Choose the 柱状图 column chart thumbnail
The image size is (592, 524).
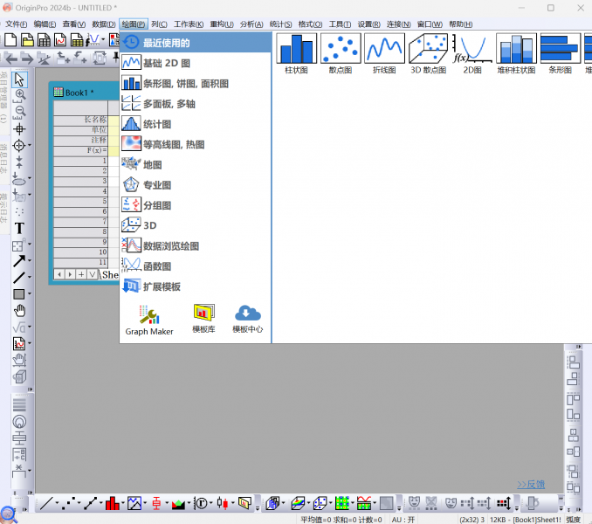(x=296, y=53)
